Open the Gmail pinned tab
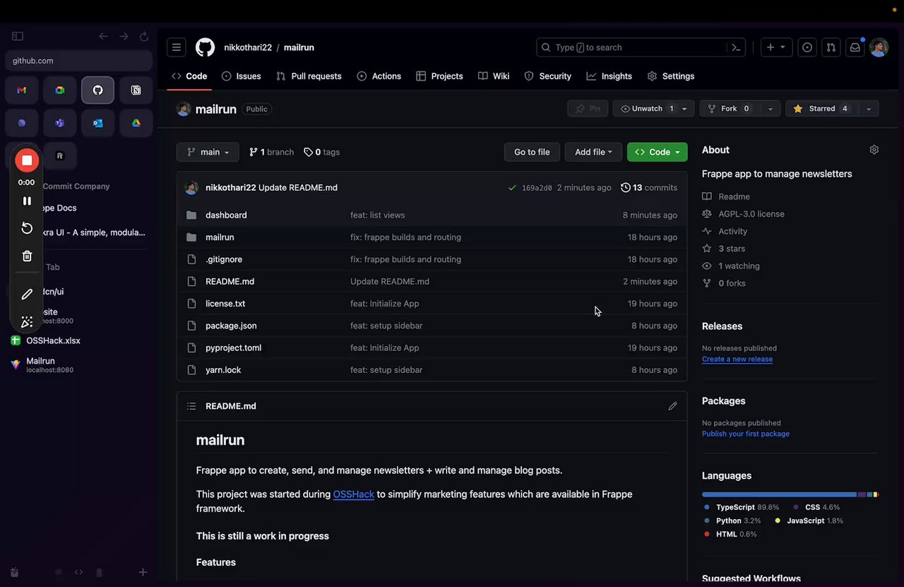This screenshot has height=587, width=904. point(22,90)
